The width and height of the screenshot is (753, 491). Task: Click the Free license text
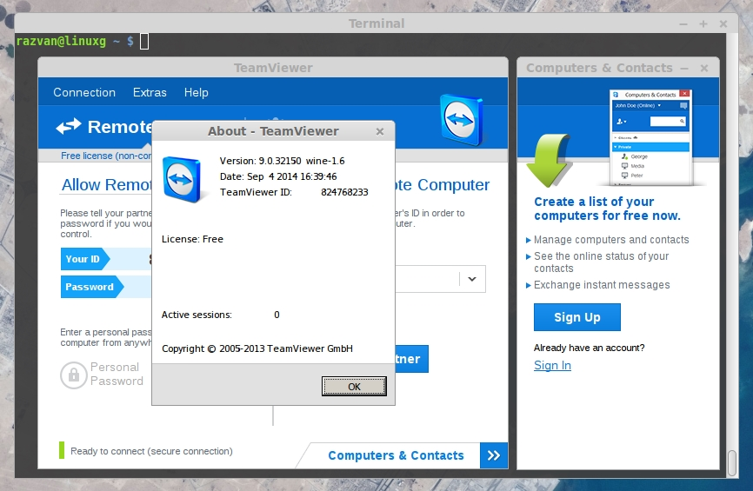coord(106,156)
